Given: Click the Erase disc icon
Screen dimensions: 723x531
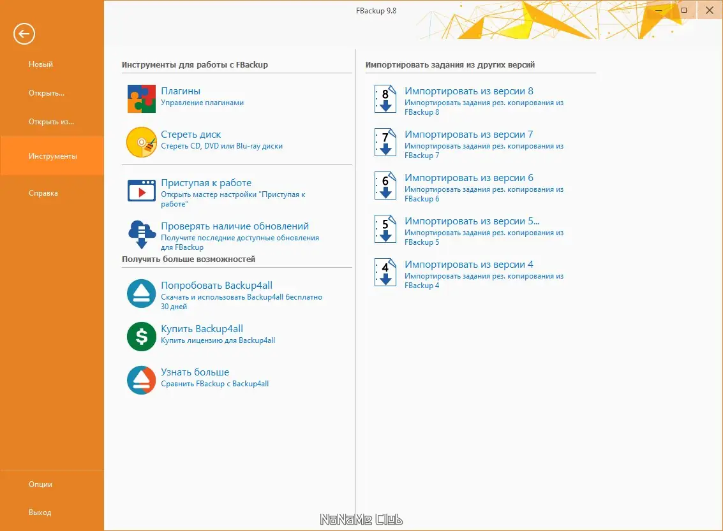Looking at the screenshot, I should click(142, 142).
